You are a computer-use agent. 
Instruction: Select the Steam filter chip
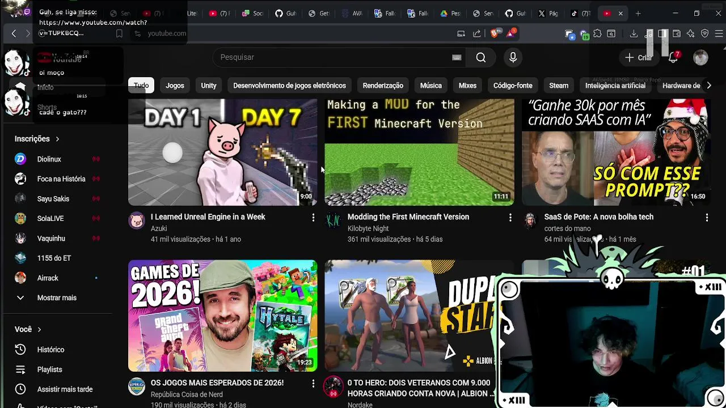coord(559,86)
